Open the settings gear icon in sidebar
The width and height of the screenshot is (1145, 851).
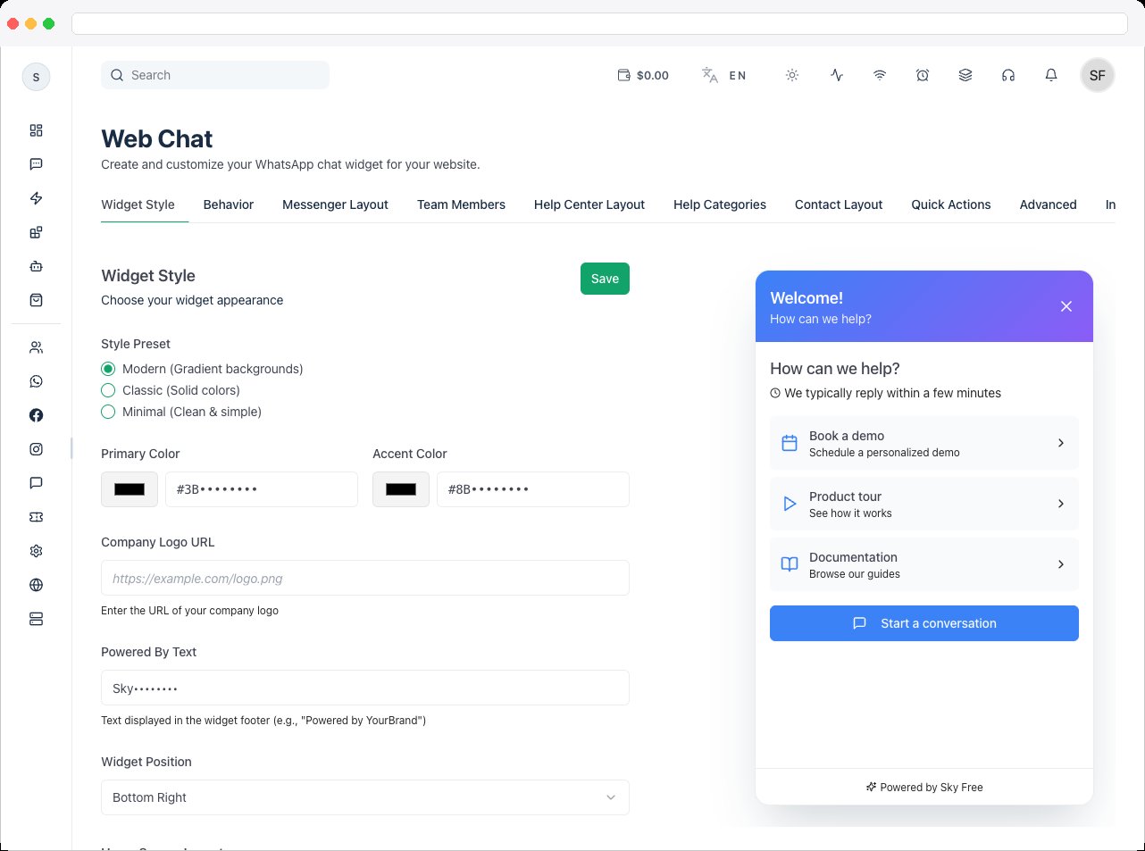[x=36, y=551]
